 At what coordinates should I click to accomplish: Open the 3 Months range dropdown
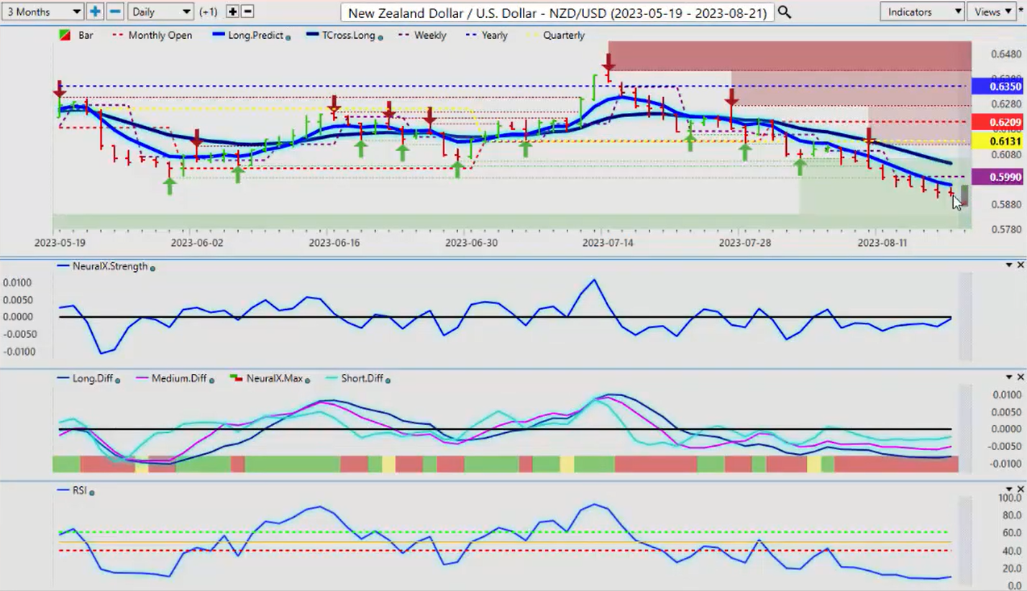[42, 12]
